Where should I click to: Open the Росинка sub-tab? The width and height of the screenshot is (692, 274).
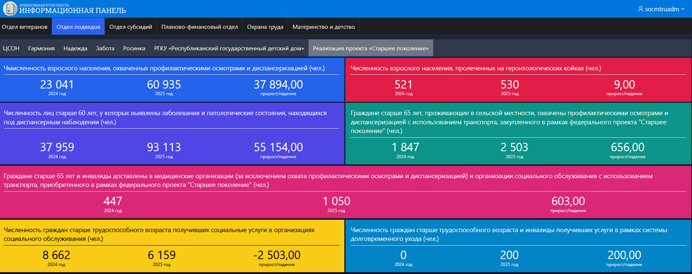click(134, 48)
